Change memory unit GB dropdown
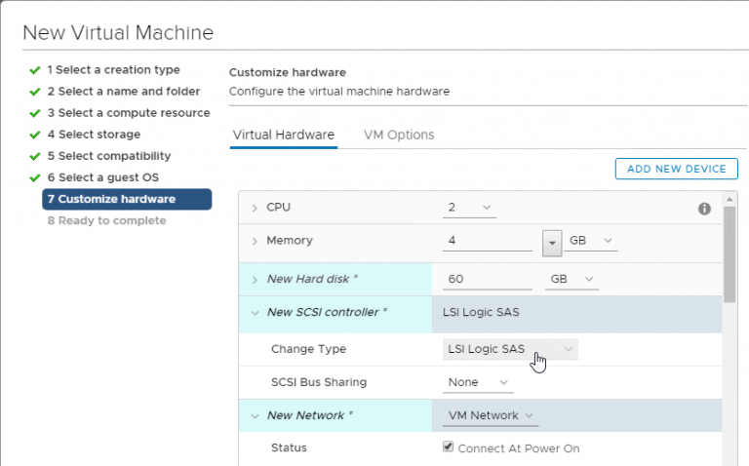This screenshot has height=466, width=749. 592,241
